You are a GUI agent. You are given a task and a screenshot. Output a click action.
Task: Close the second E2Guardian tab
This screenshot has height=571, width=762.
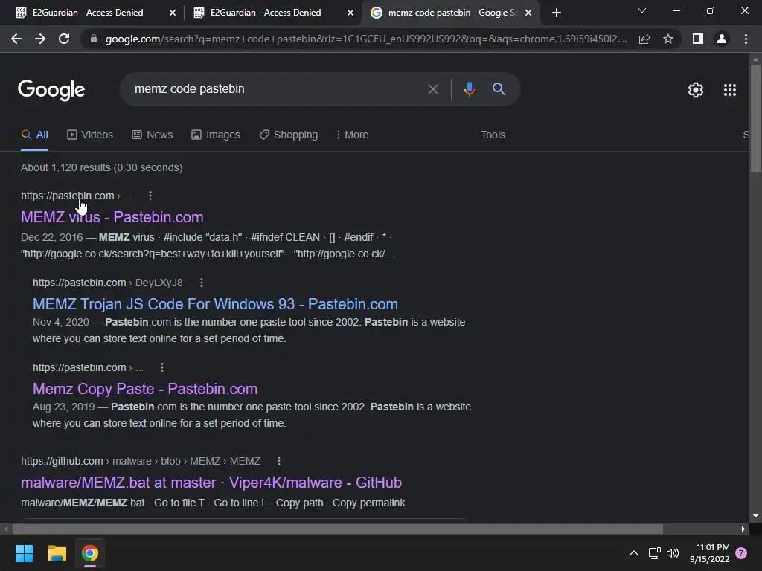point(350,13)
